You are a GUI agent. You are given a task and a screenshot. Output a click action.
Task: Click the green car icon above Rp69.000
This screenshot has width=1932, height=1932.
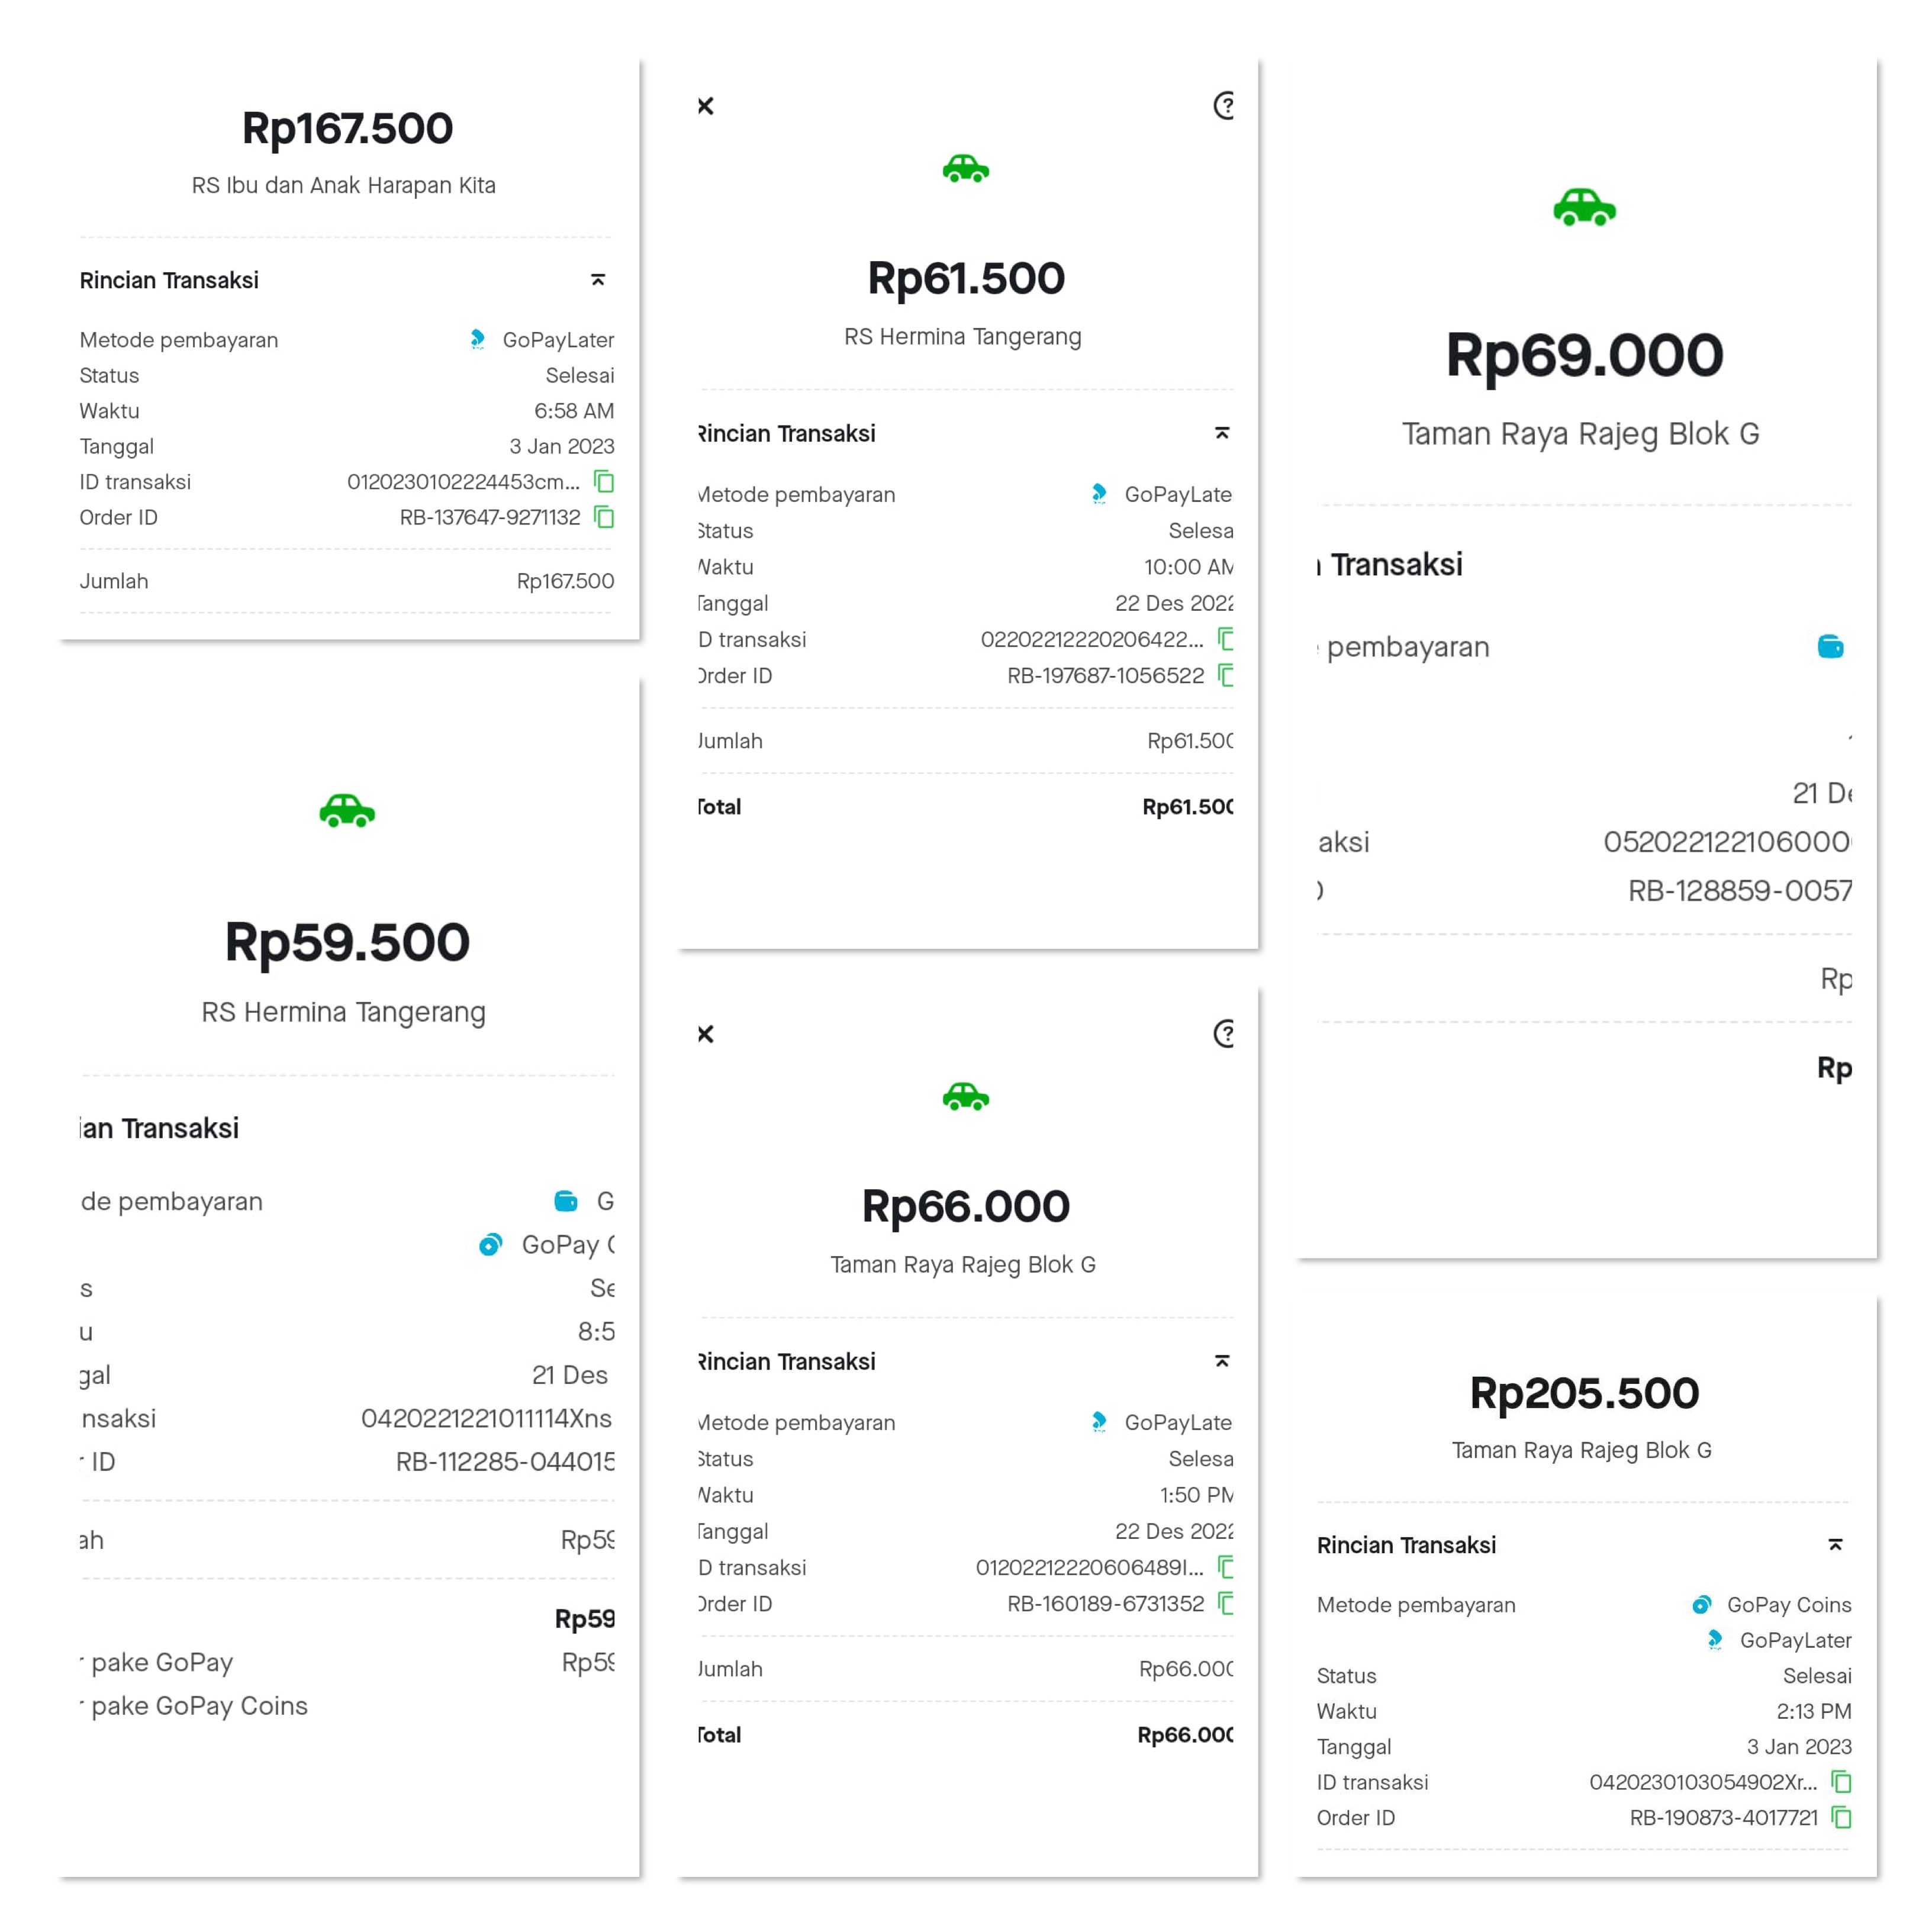pyautogui.click(x=1584, y=207)
